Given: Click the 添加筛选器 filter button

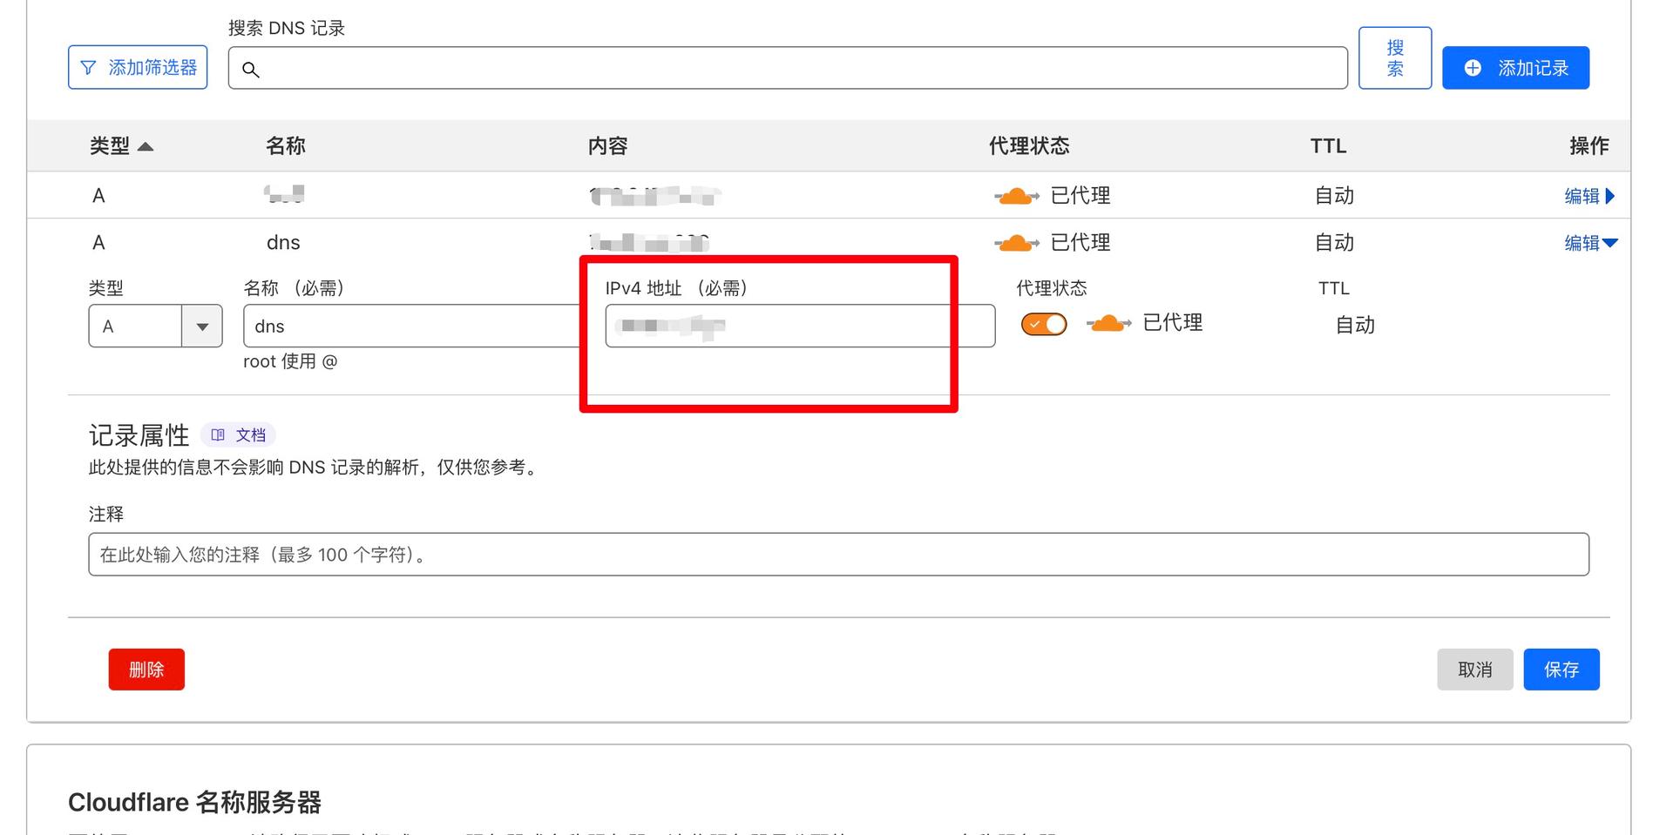Looking at the screenshot, I should click(138, 67).
